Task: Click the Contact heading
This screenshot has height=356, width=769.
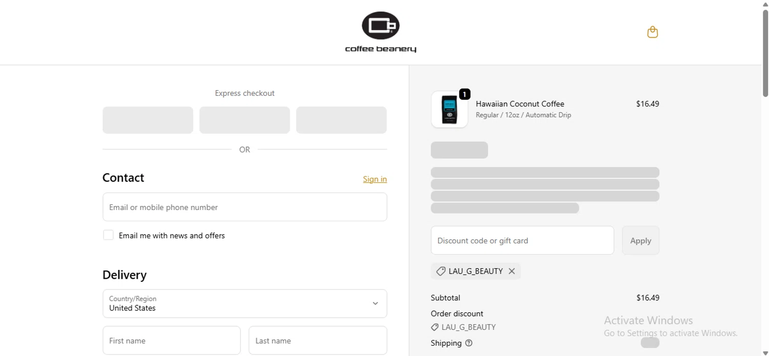Action: click(x=123, y=178)
